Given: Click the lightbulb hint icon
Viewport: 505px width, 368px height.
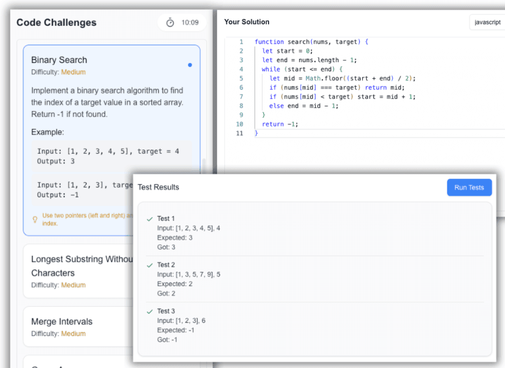Looking at the screenshot, I should (34, 219).
